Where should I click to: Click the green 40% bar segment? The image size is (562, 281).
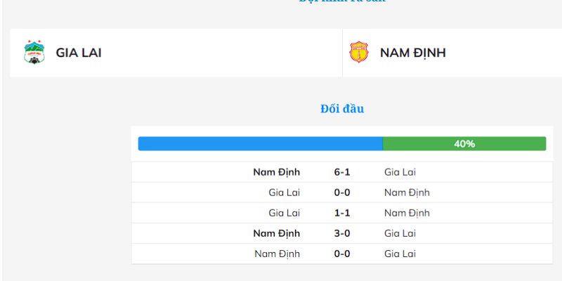click(x=464, y=143)
